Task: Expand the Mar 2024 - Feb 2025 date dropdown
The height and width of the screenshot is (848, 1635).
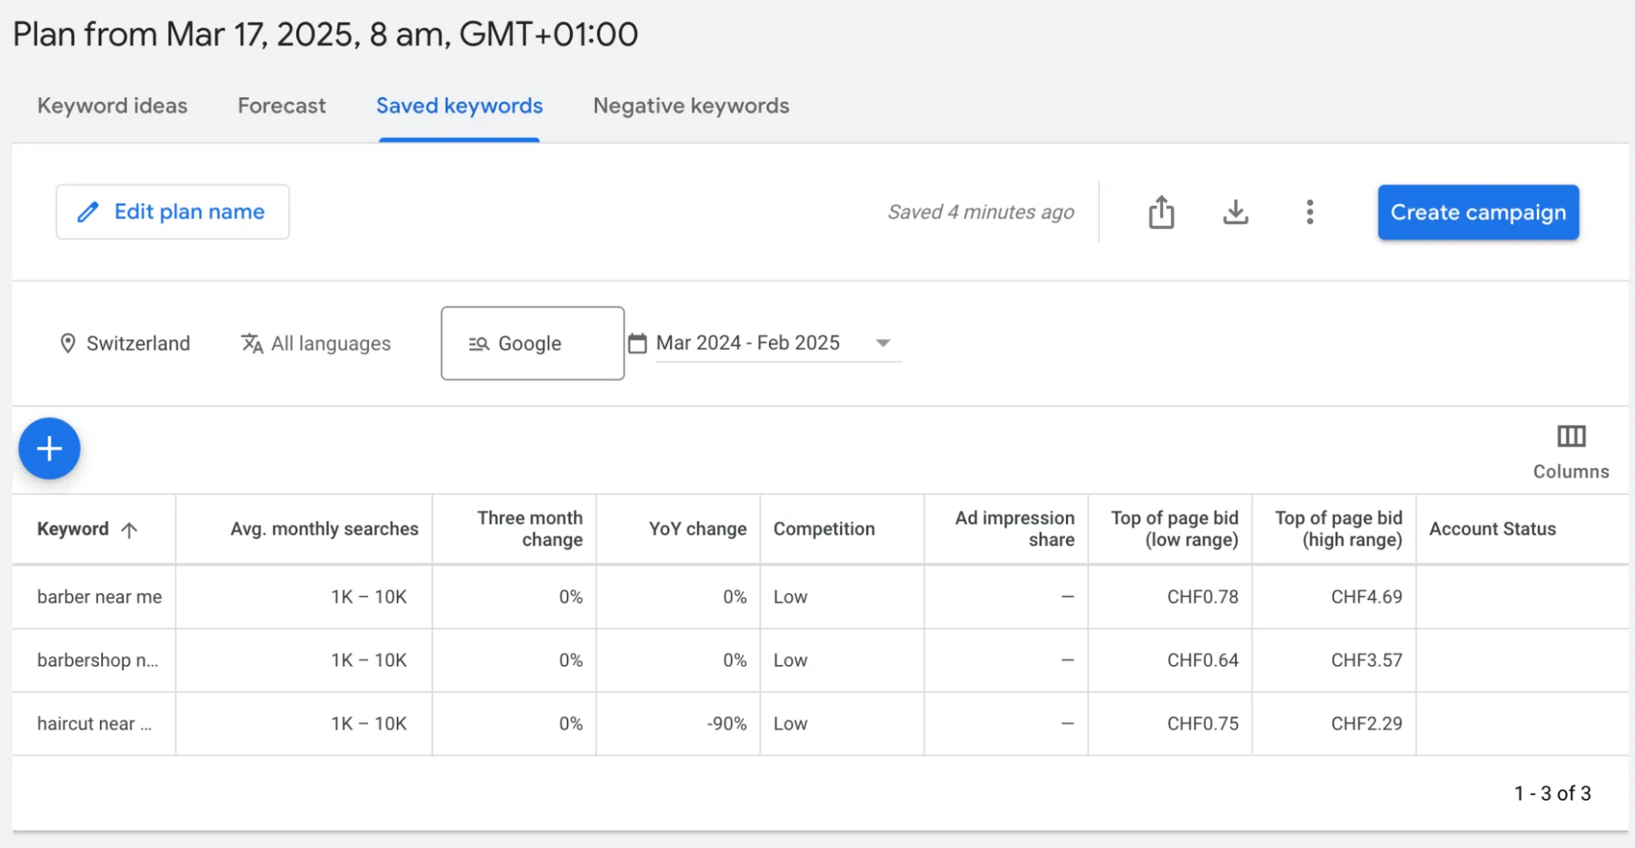Action: (x=883, y=343)
